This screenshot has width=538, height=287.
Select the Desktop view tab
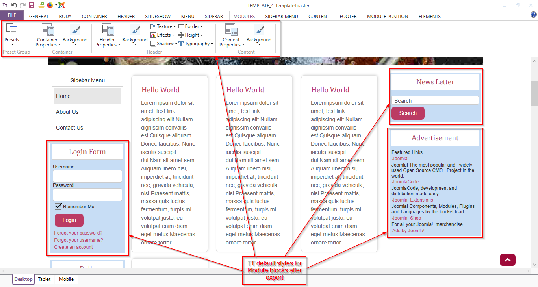click(24, 279)
